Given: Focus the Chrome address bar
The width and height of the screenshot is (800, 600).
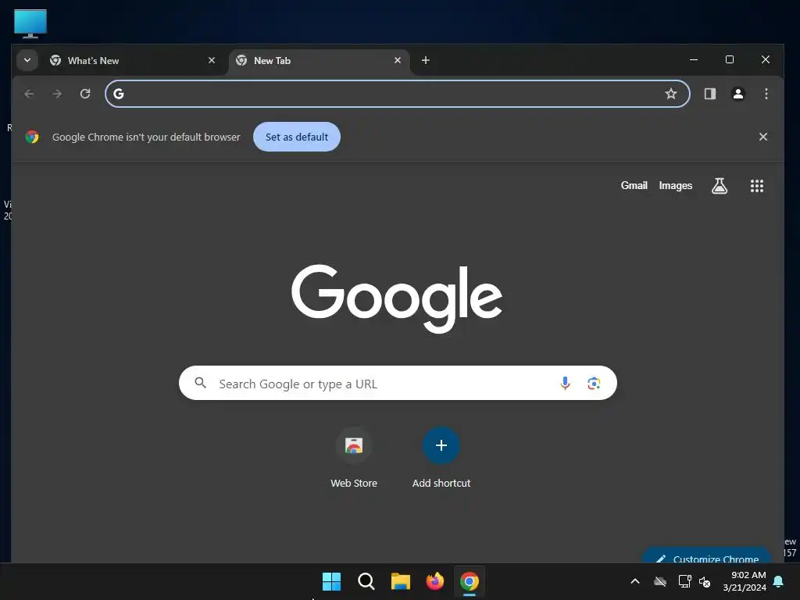Looking at the screenshot, I should 397,94.
